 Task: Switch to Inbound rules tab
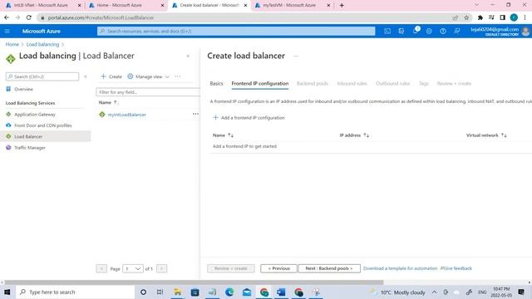352,83
